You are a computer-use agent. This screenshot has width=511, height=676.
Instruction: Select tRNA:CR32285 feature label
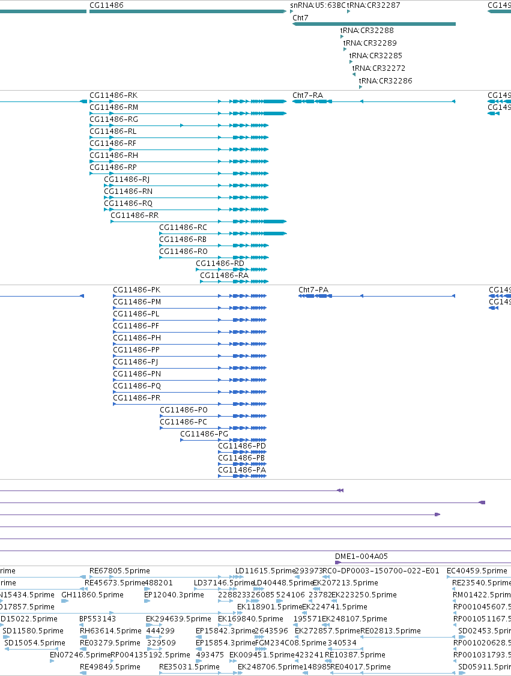click(x=376, y=55)
